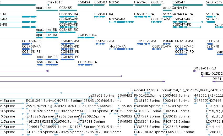Select protein CG8494-PA

tap(85, 65)
